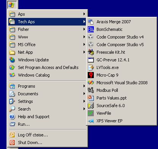Expand the Aps submenu arrow

(84, 14)
